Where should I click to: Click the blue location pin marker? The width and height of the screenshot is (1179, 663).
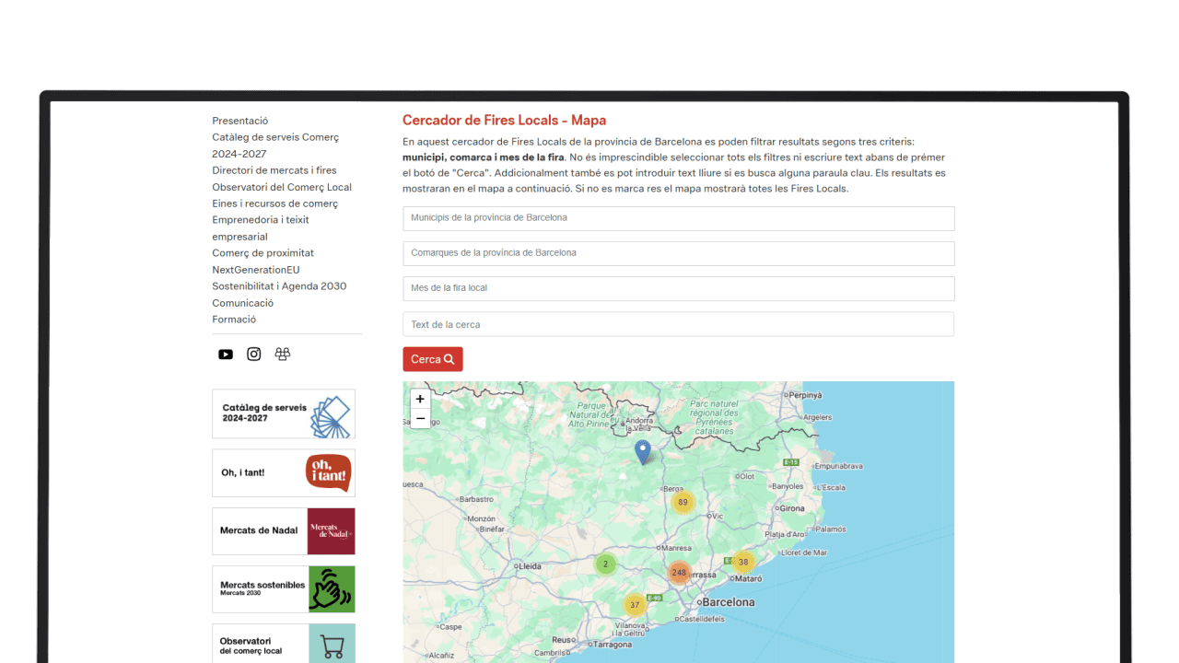click(643, 451)
